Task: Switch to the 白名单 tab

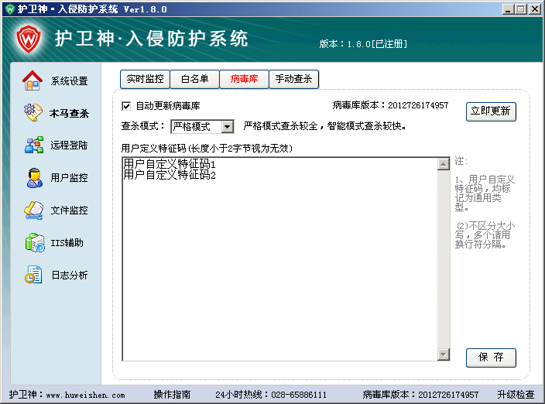Action: coord(194,79)
